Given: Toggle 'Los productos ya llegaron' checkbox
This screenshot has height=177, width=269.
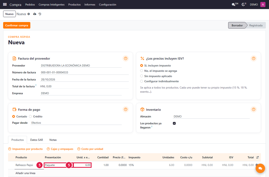Looking at the screenshot, I should 174,123.
